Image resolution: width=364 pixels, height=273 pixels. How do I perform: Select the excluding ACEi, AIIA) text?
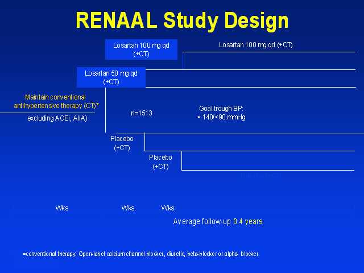coord(57,118)
